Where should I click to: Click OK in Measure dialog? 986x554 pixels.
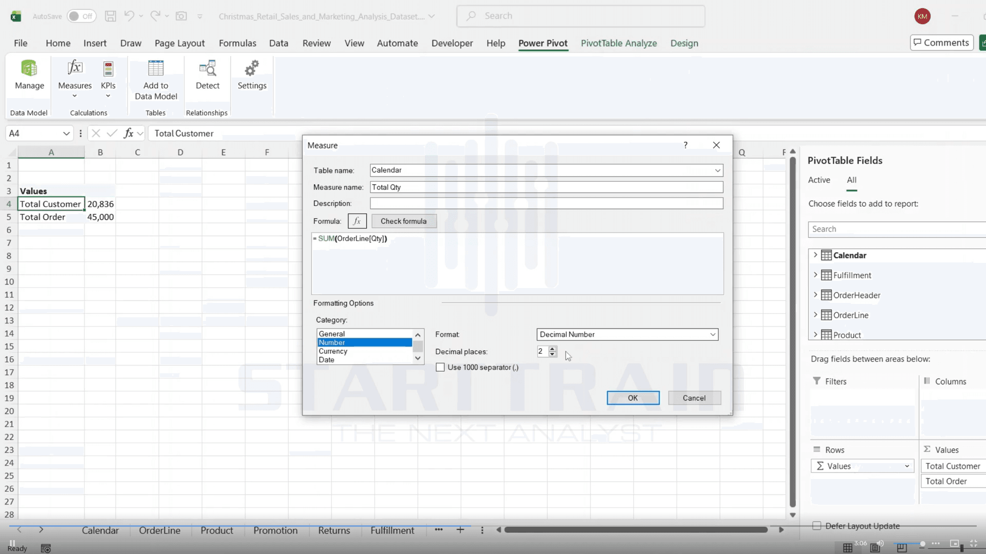tap(632, 398)
